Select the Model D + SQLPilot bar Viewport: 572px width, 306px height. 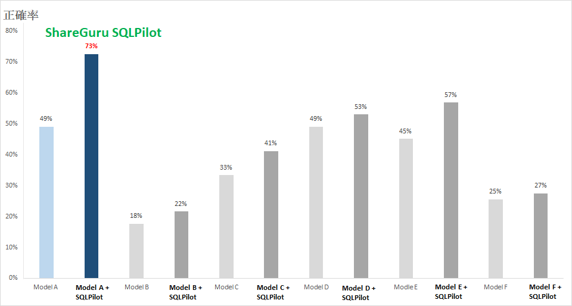click(361, 196)
